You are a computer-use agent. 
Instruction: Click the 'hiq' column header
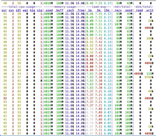click(32, 10)
